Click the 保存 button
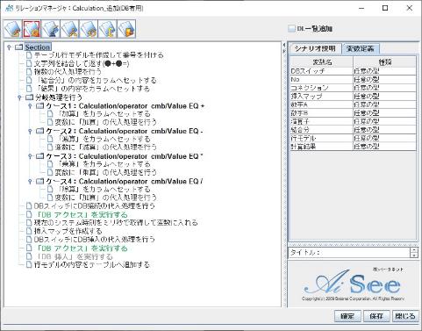 (376, 316)
